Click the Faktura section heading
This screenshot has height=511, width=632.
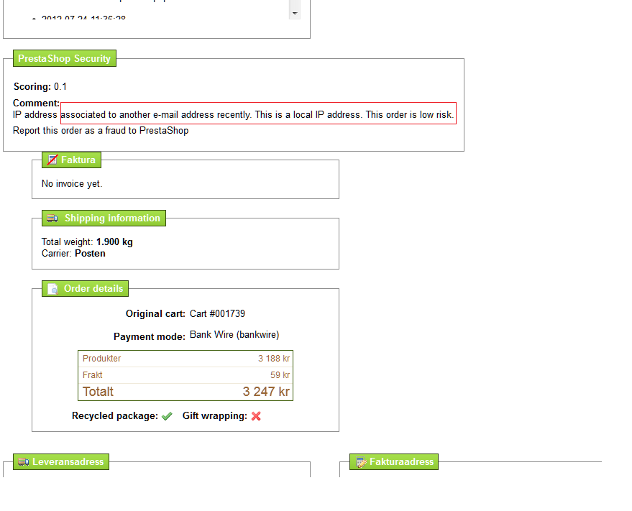tap(71, 160)
